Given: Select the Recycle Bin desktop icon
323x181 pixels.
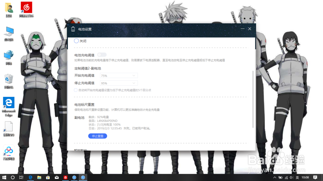Looking at the screenshot, I should point(9,81).
